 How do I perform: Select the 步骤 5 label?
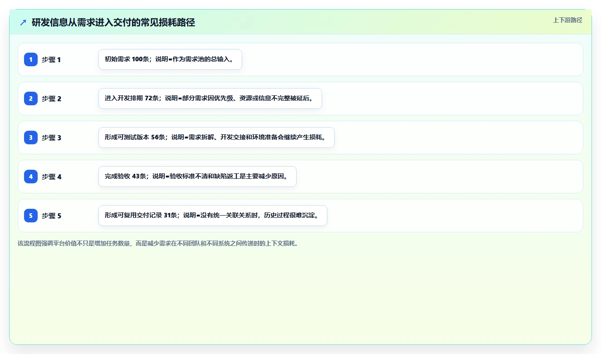coord(51,216)
